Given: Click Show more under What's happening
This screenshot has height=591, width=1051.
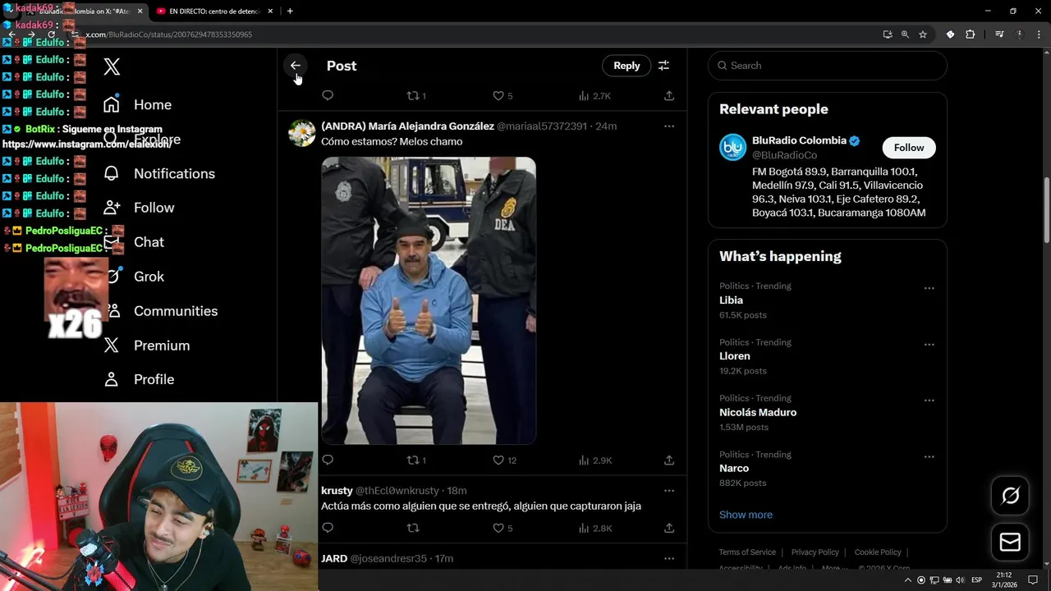Looking at the screenshot, I should coord(746,515).
